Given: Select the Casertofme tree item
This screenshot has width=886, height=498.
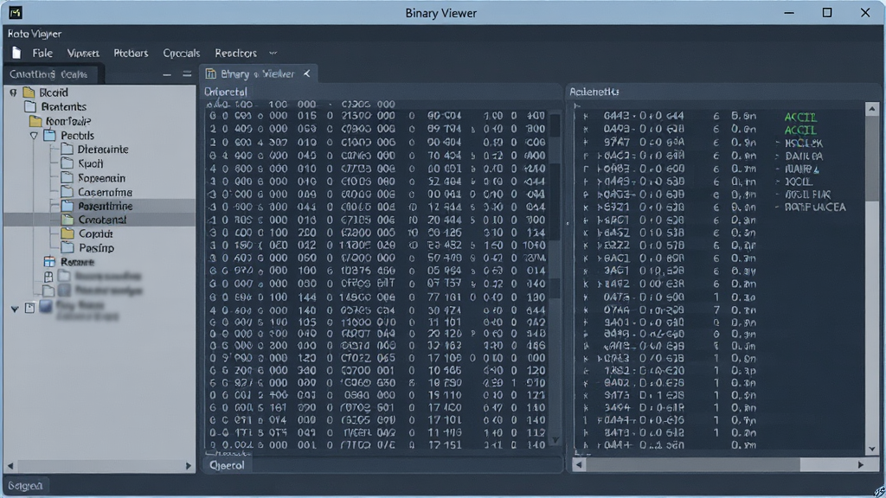Looking at the screenshot, I should [x=105, y=192].
